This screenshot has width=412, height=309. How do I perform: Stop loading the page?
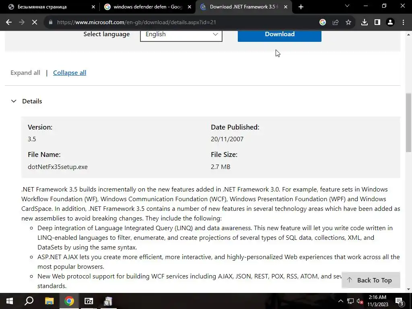(x=35, y=23)
